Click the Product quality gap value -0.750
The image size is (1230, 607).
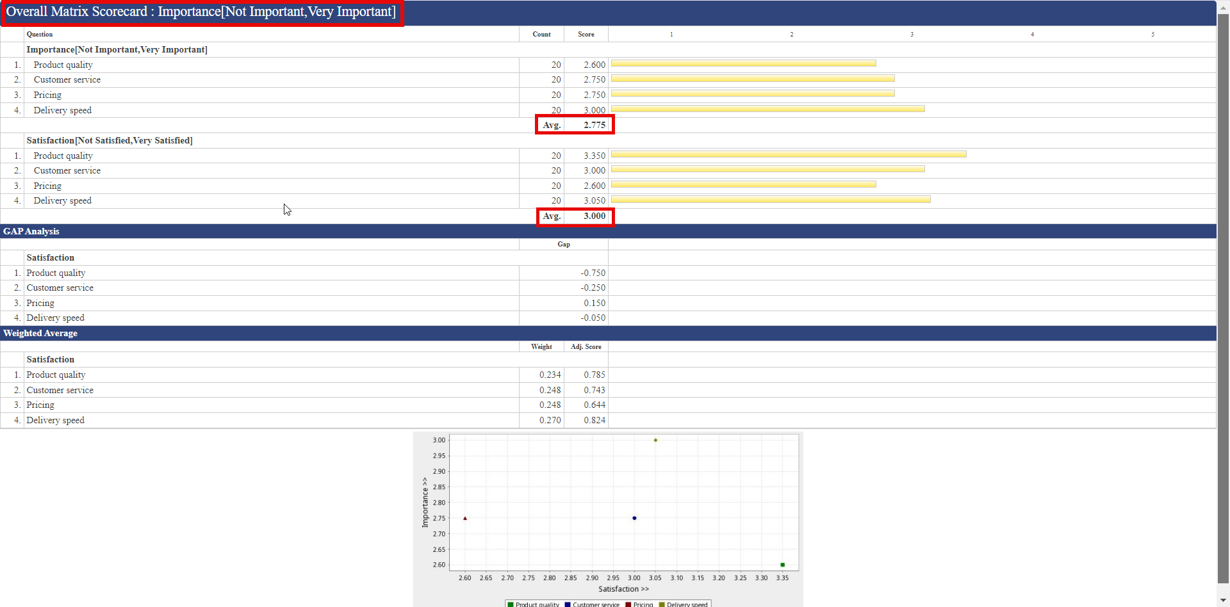pyautogui.click(x=593, y=273)
